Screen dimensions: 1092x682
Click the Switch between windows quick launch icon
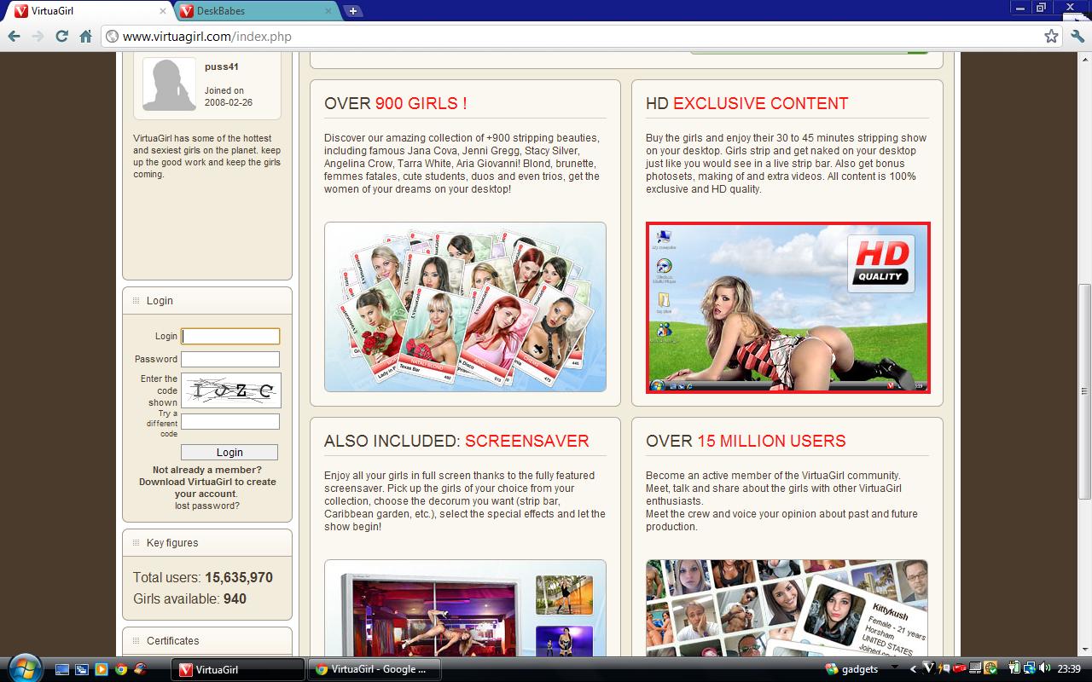[x=82, y=669]
